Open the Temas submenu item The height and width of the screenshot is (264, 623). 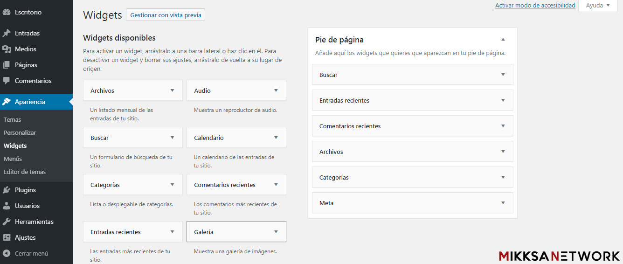click(x=12, y=119)
